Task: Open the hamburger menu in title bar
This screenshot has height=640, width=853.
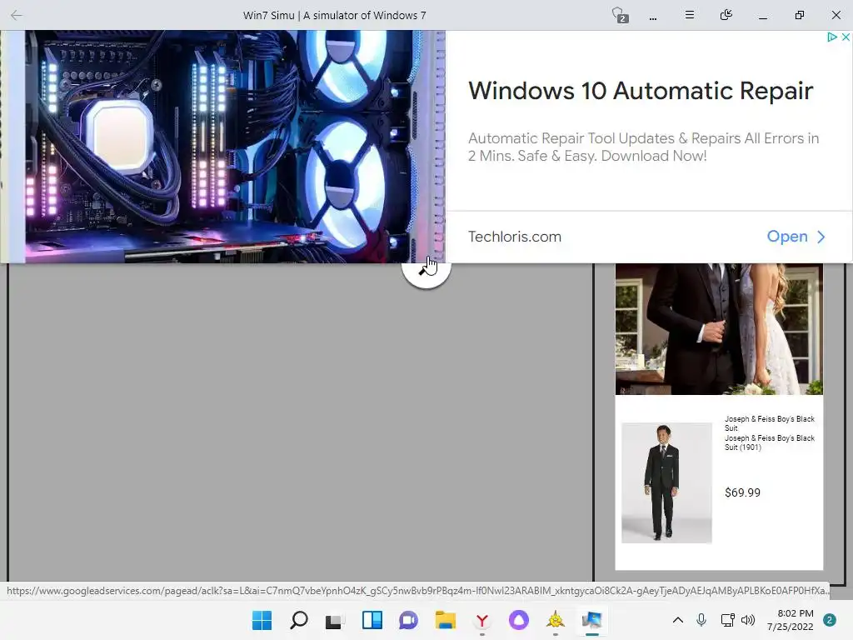Action: click(x=689, y=15)
